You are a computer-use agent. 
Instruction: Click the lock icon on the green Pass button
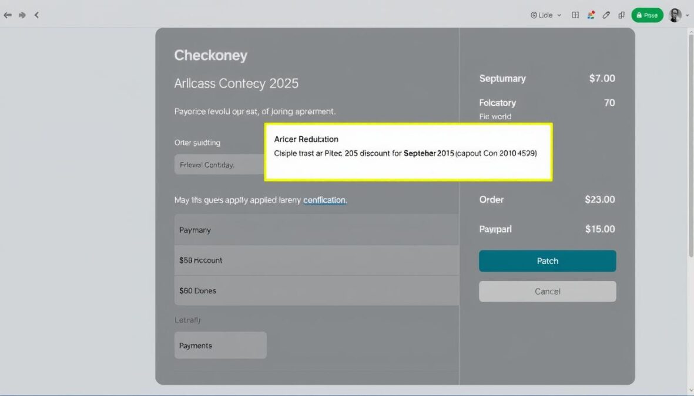point(639,15)
